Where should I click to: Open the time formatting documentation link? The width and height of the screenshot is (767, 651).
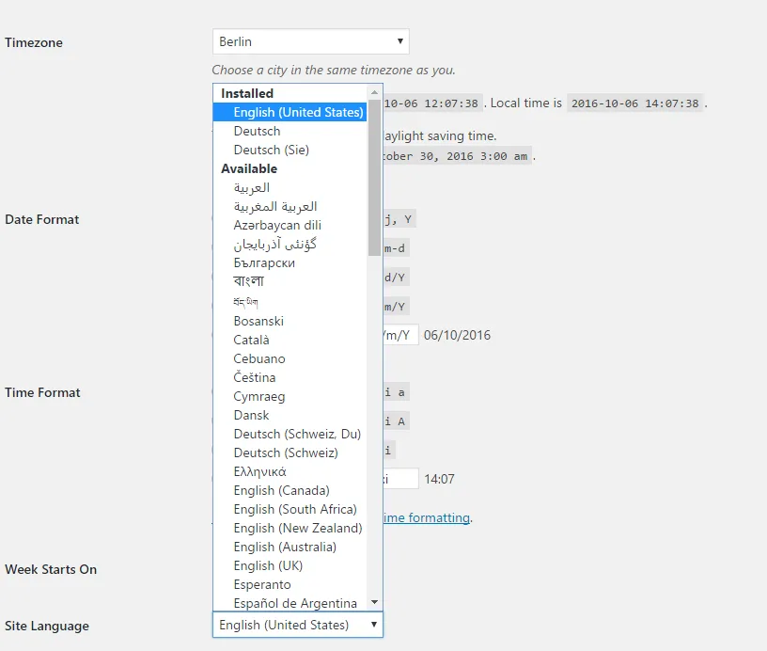427,517
